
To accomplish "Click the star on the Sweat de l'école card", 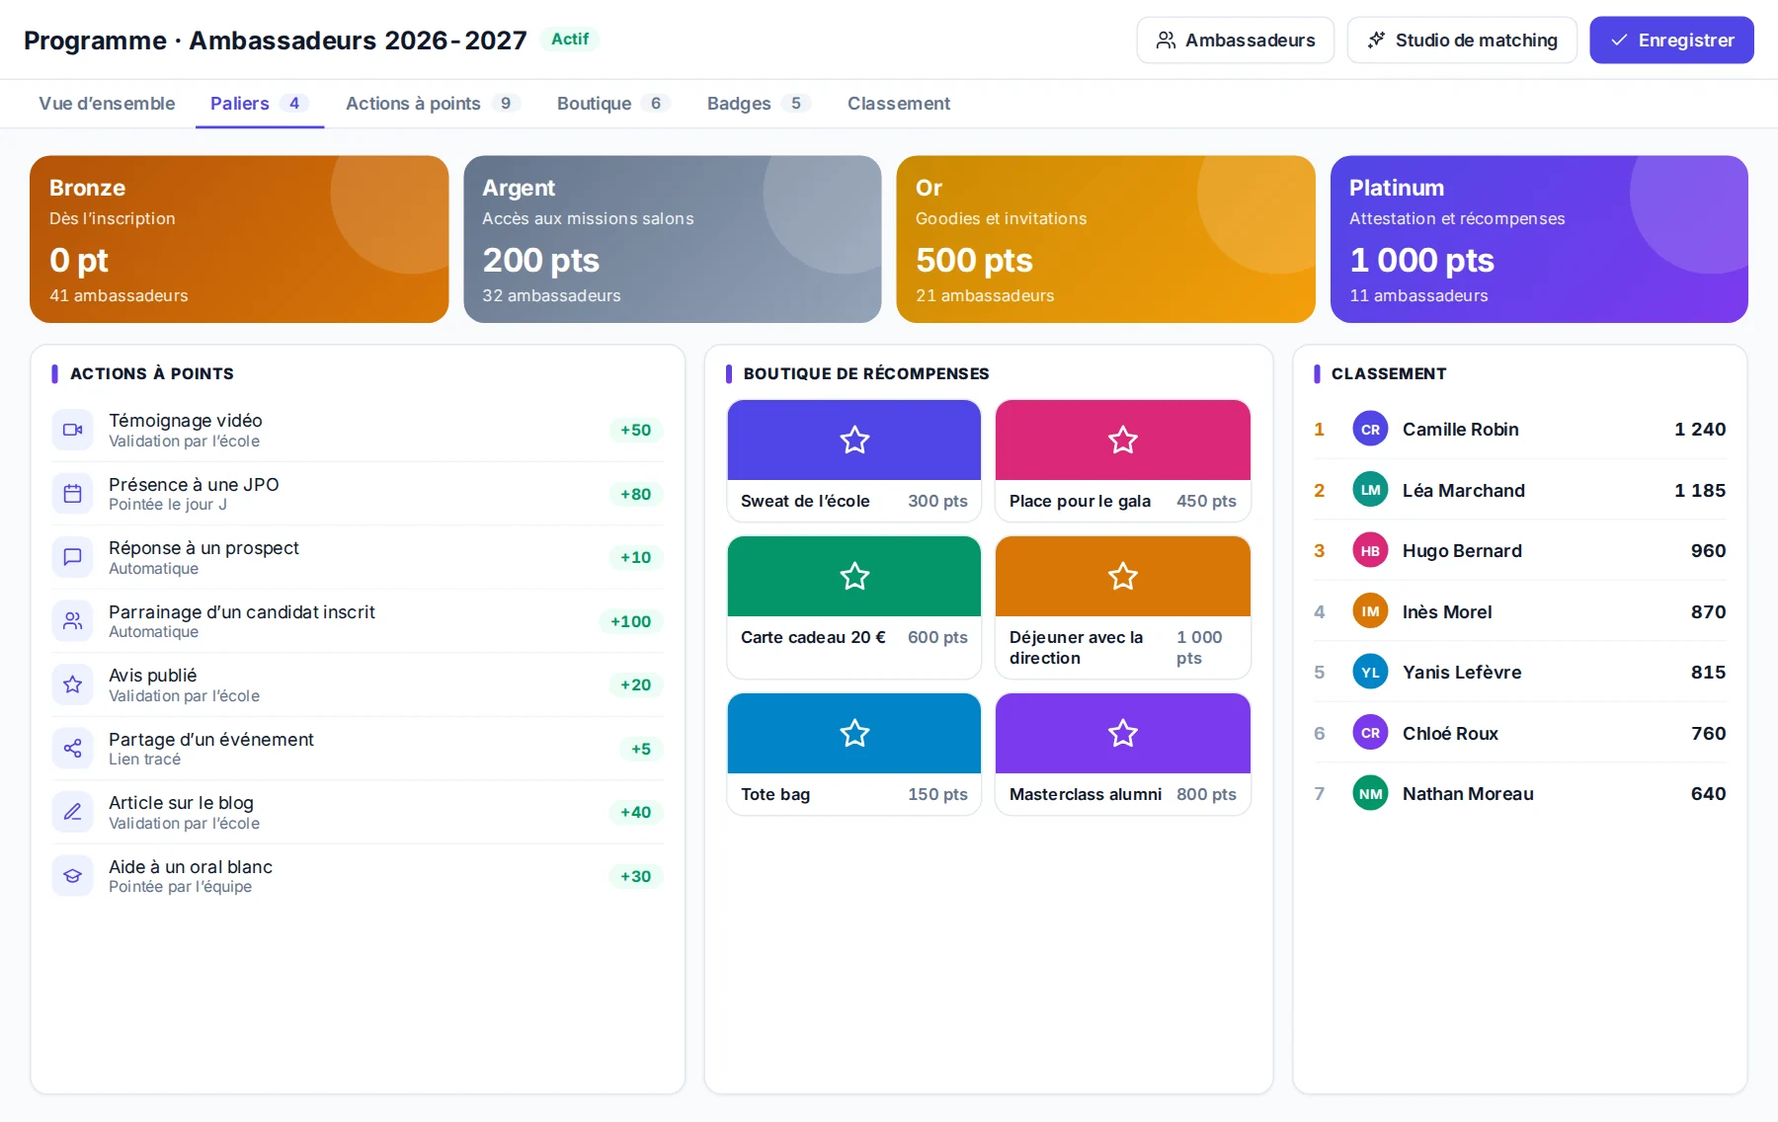I will (854, 440).
